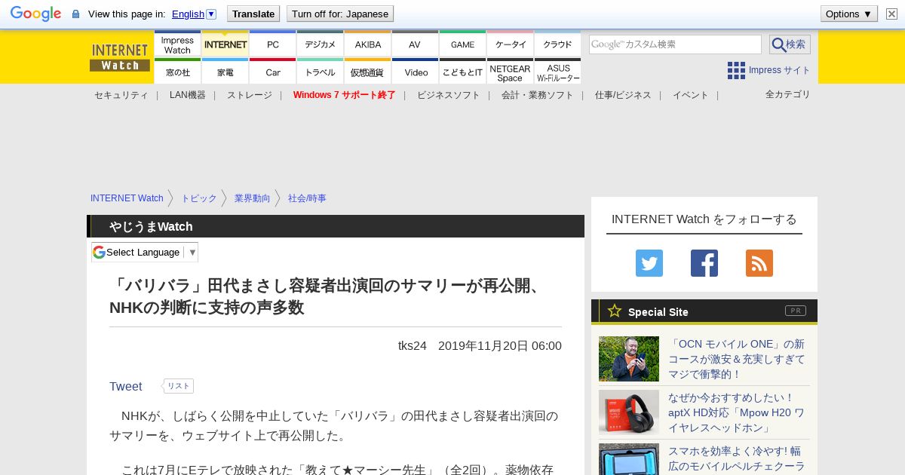Open the 家電 tab
Screen dimensions: 905x475
225,72
